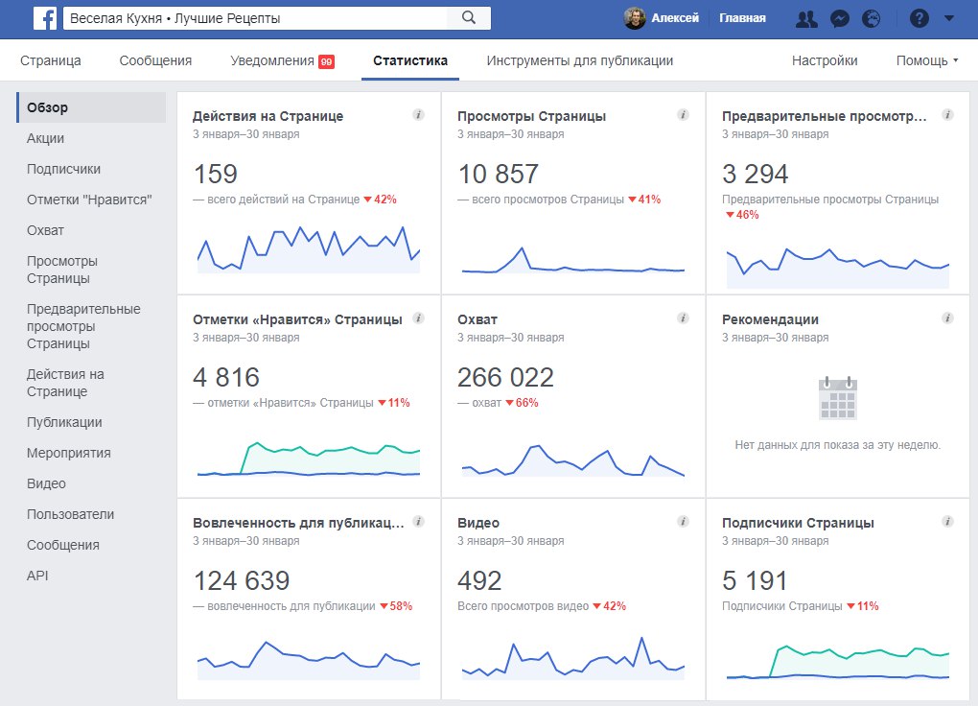Select Публикации in the sidebar
The height and width of the screenshot is (706, 978).
pos(64,422)
